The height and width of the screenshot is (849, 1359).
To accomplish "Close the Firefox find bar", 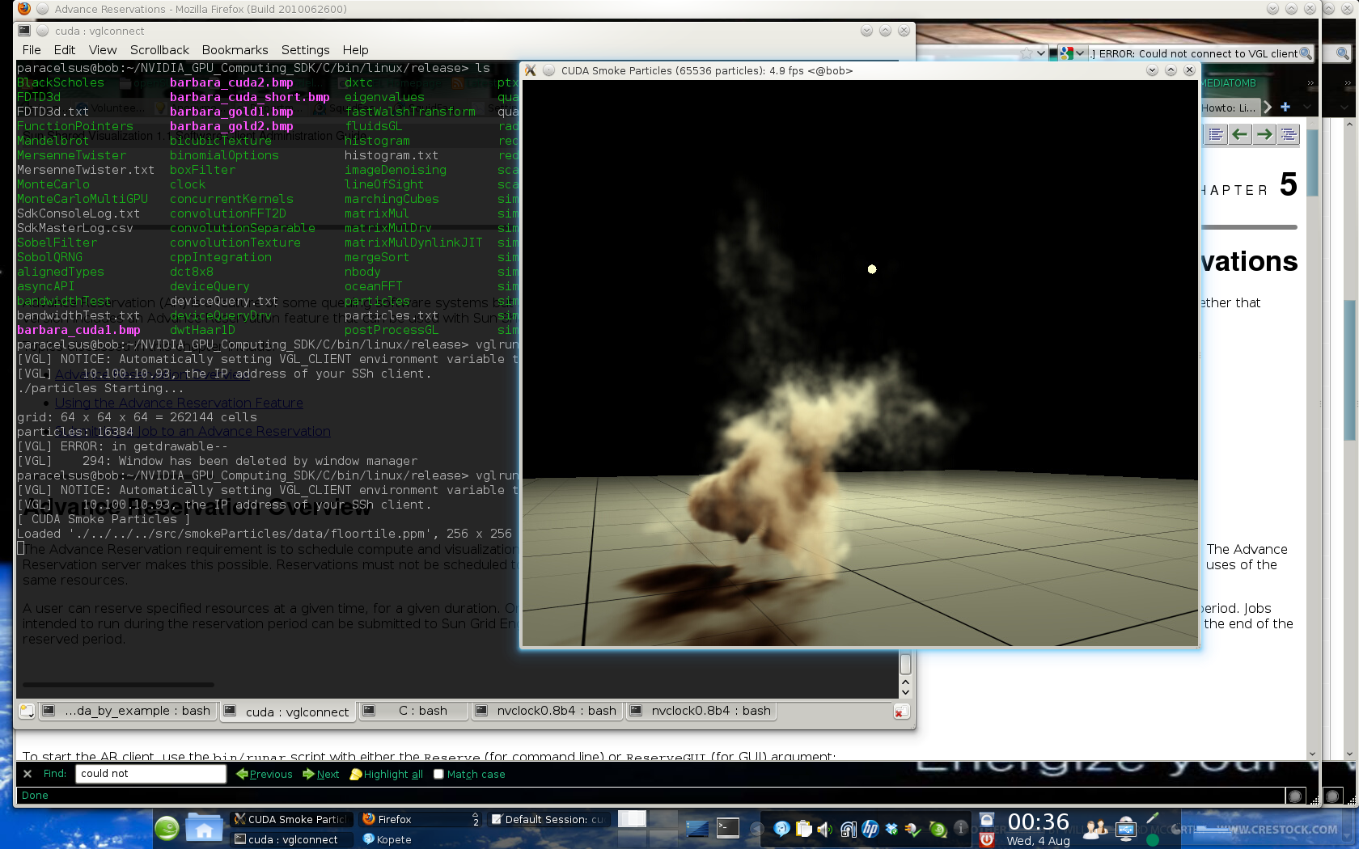I will 28,774.
